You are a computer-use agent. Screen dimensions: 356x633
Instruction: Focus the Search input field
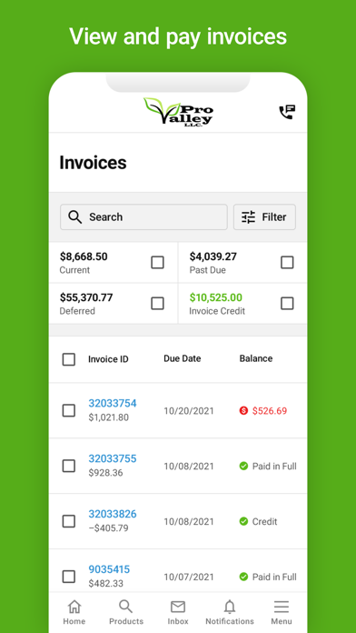[x=143, y=216]
